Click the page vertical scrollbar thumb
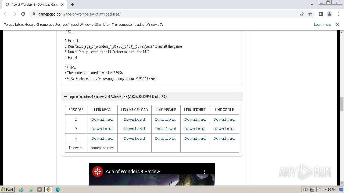The width and height of the screenshot is (344, 193). tap(342, 104)
